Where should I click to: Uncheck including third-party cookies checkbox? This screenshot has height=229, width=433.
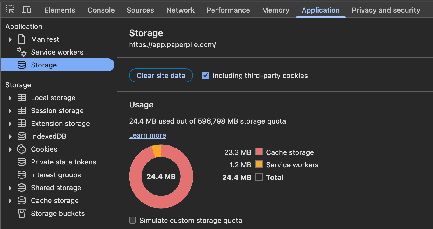pyautogui.click(x=206, y=76)
